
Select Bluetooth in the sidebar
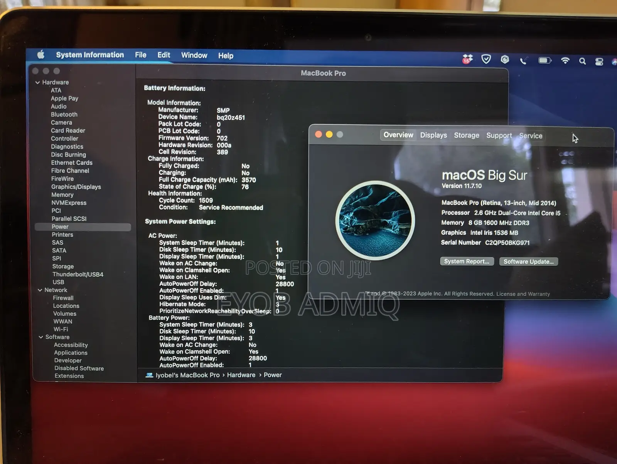click(x=64, y=115)
